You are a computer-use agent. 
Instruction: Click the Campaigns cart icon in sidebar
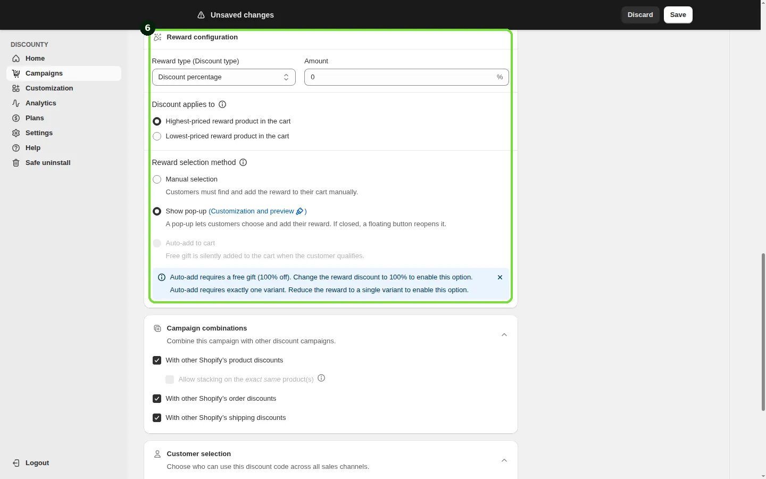16,73
